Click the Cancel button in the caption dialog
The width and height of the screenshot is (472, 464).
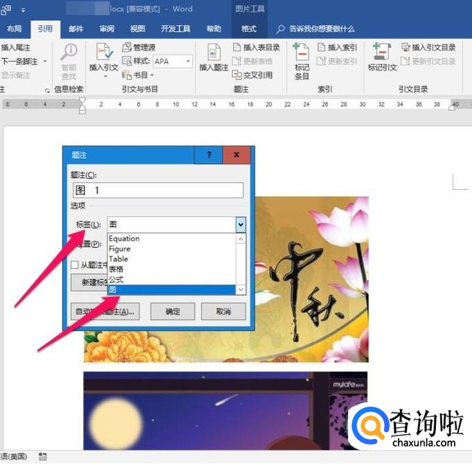(224, 312)
